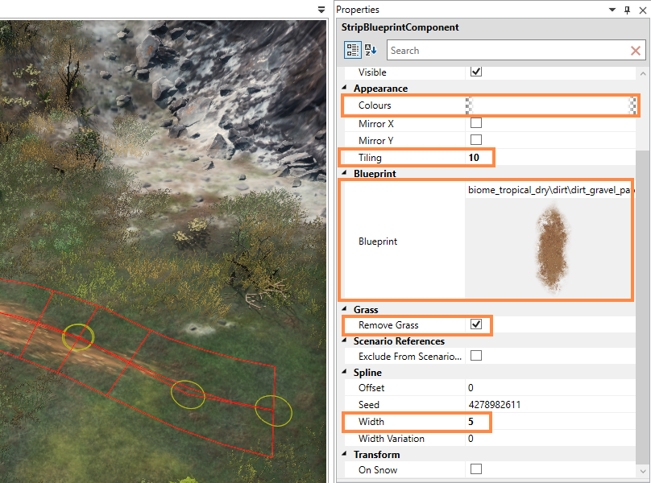Click the Properties panel title
The image size is (651, 483).
click(x=358, y=10)
